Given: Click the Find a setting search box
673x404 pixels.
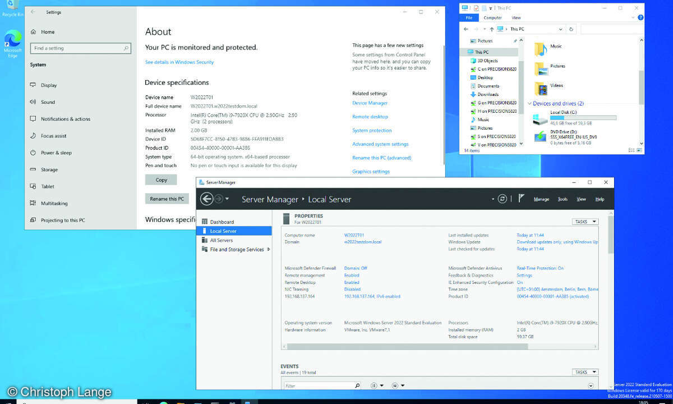Looking at the screenshot, I should pos(80,48).
